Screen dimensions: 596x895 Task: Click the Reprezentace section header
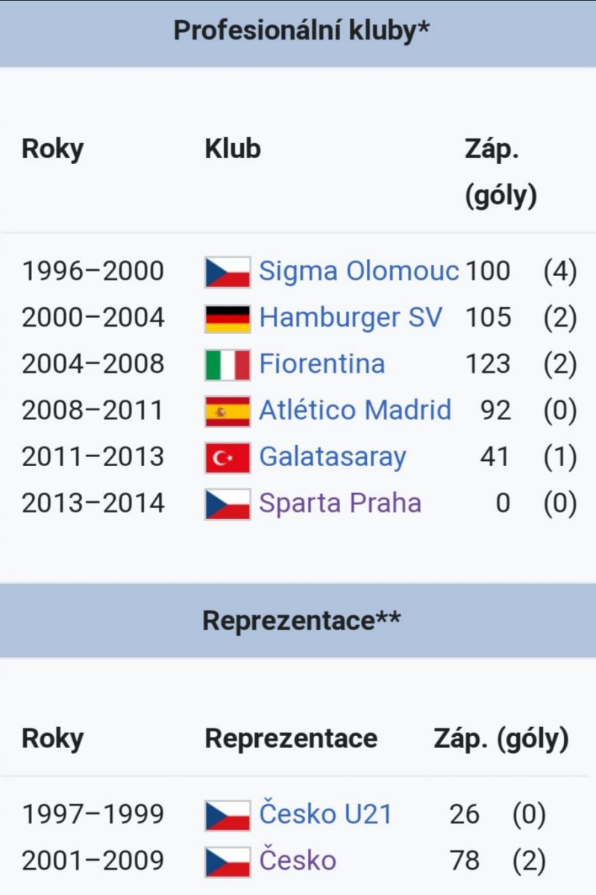[298, 621]
